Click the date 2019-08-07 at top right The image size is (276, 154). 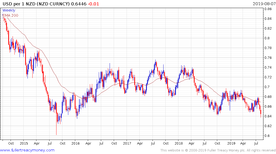tap(264, 4)
